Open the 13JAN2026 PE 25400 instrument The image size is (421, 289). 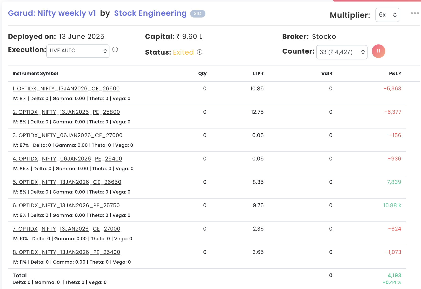point(66,252)
